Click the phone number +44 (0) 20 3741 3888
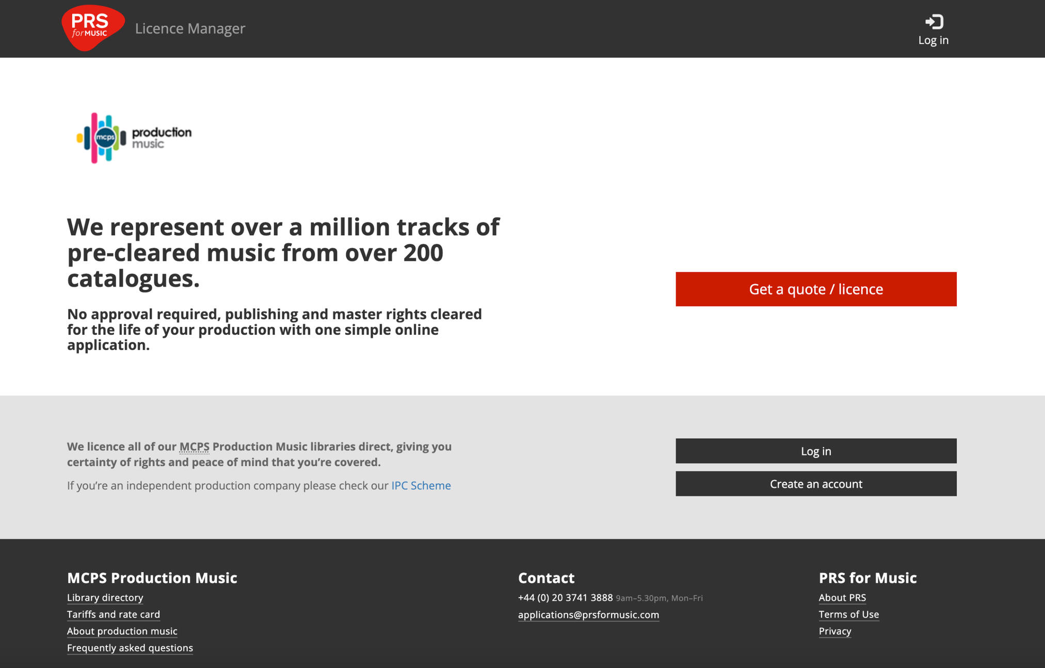 pyautogui.click(x=565, y=598)
